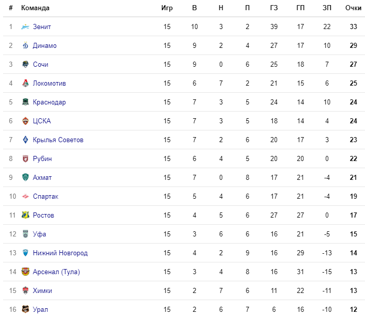Open the Нижний Новгород team link
365x320 pixels.
coord(60,253)
